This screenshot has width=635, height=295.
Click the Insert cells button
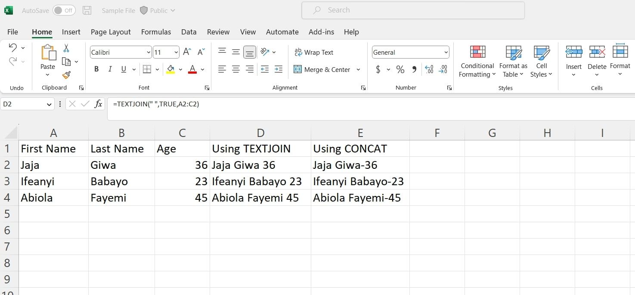573,61
